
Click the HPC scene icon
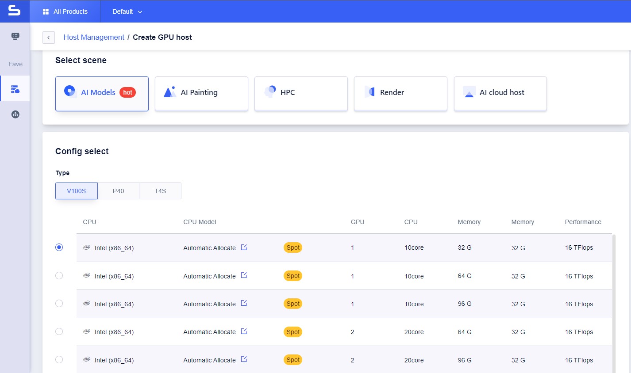(x=270, y=92)
